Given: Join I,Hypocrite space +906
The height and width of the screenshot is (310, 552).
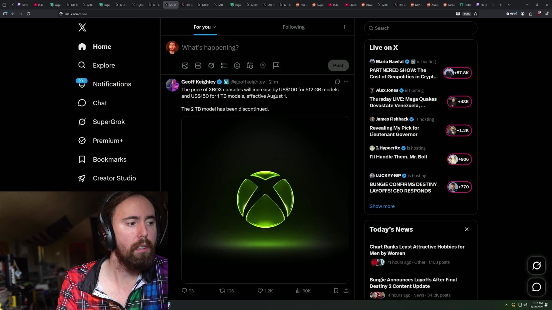Looking at the screenshot, I should 459,160.
